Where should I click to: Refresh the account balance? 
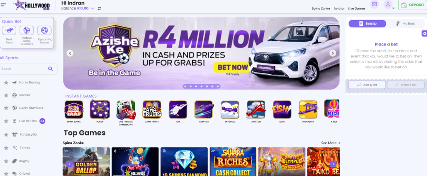[x=99, y=8]
